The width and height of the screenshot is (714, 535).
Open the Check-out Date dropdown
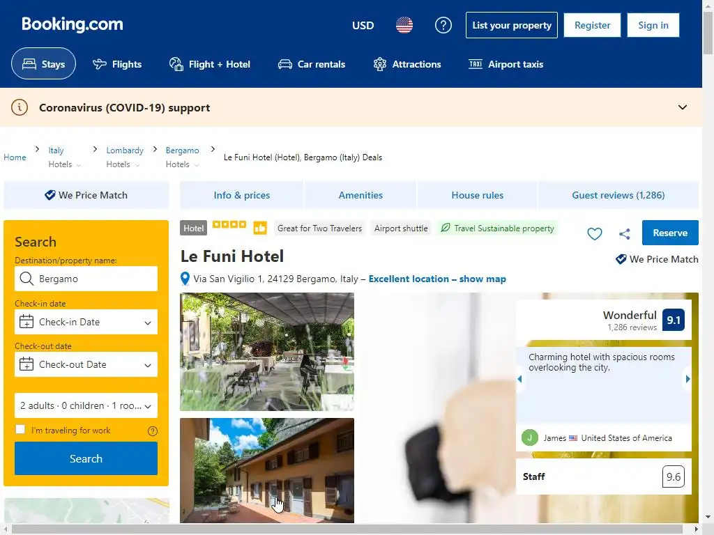pyautogui.click(x=86, y=364)
